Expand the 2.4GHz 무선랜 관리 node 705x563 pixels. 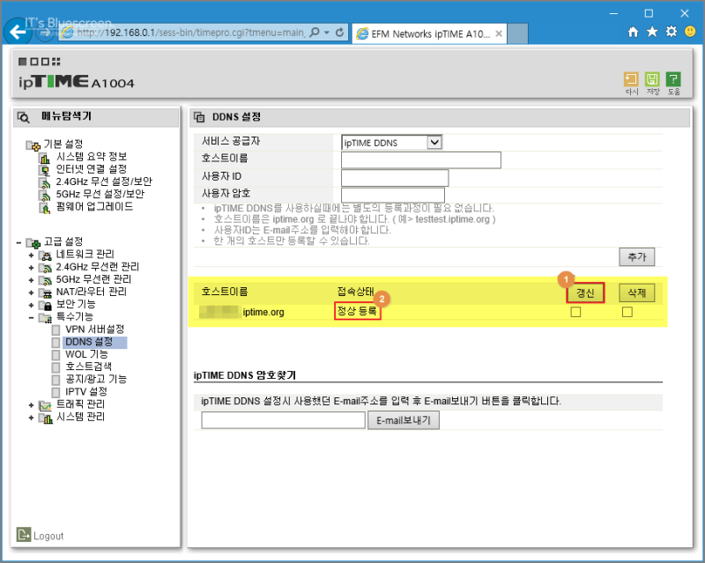pos(31,268)
